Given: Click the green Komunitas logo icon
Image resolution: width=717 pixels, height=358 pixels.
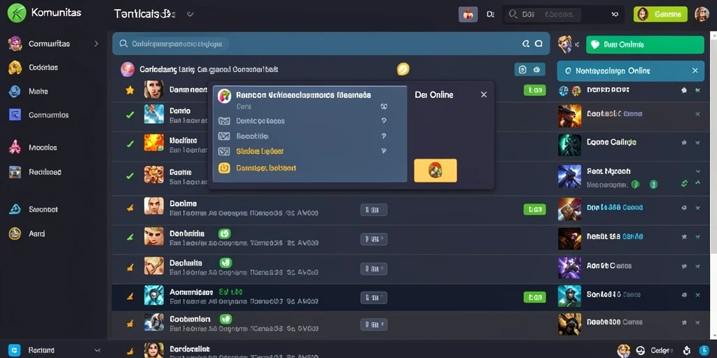Looking at the screenshot, I should point(17,13).
